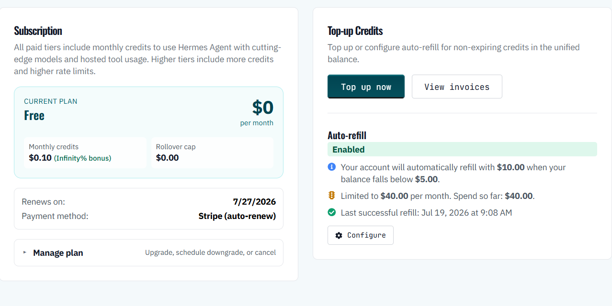Screen dimensions: 612x306
Task: Click the Auto-refill heading
Action: click(347, 135)
